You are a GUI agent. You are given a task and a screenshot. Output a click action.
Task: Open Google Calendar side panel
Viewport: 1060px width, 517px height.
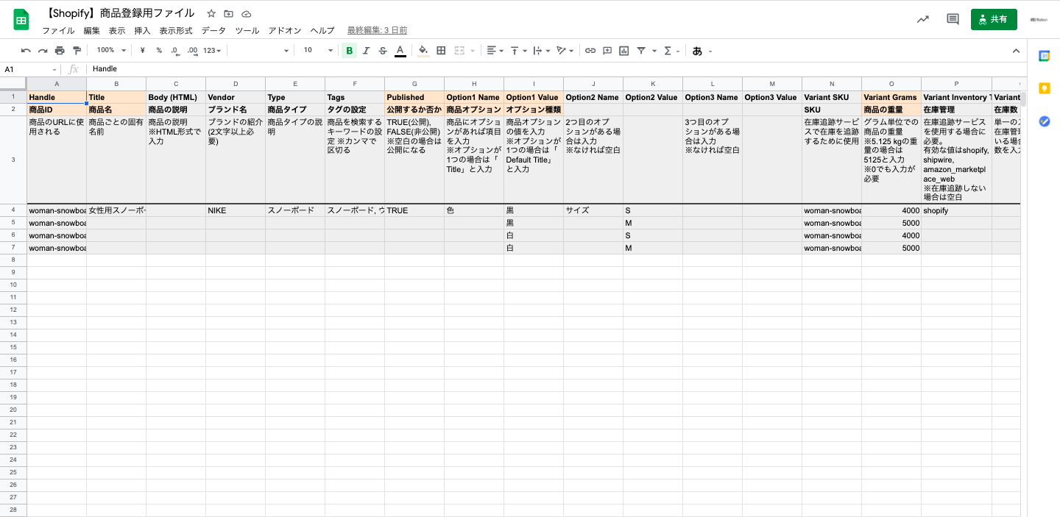1044,56
